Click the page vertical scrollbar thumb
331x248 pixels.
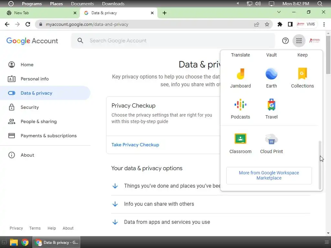coord(328,55)
